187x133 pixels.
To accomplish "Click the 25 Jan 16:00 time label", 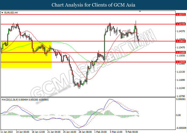I will click(70, 132).
